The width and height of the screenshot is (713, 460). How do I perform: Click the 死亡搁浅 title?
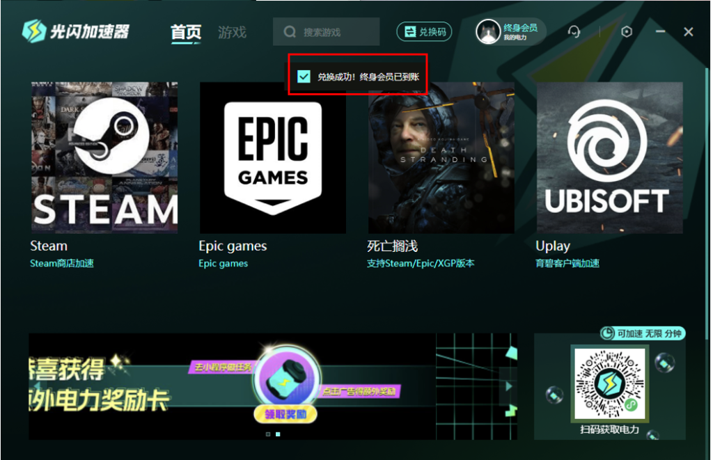(393, 246)
